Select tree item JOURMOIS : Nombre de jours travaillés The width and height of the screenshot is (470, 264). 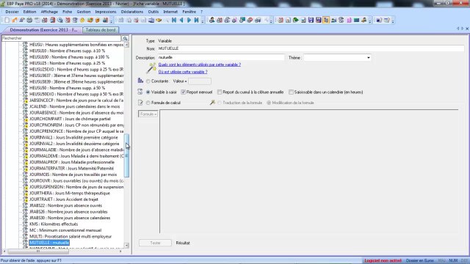pyautogui.click(x=73, y=175)
